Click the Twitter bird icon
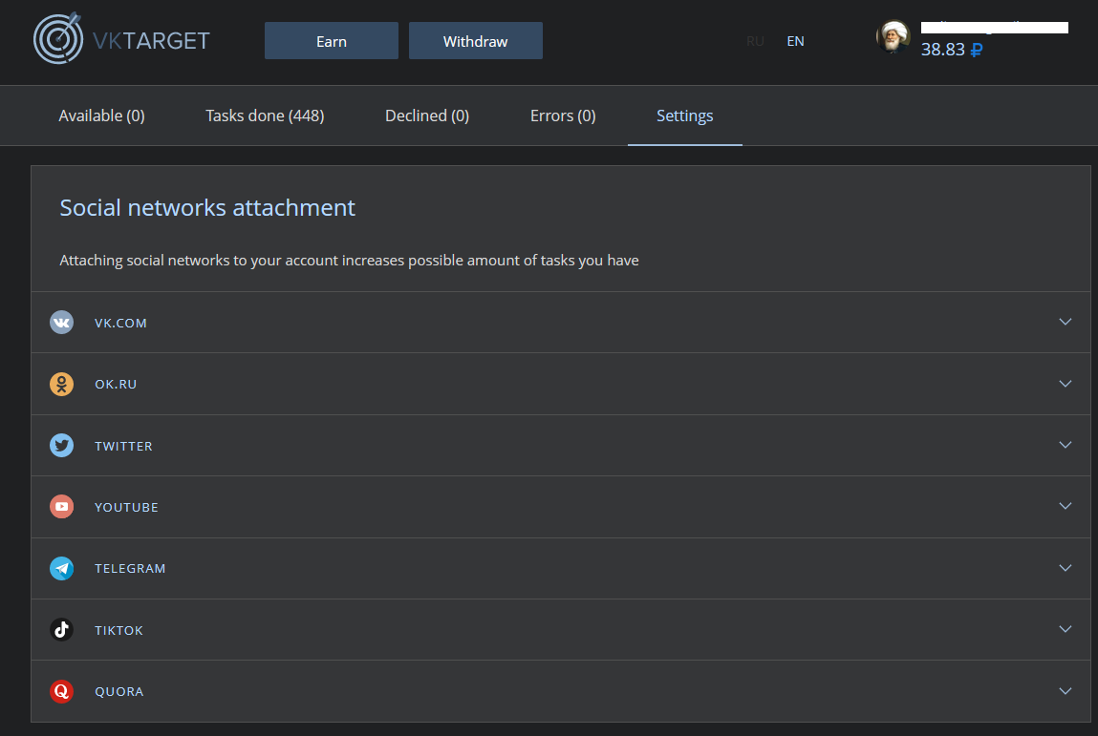The height and width of the screenshot is (736, 1098). 61,446
